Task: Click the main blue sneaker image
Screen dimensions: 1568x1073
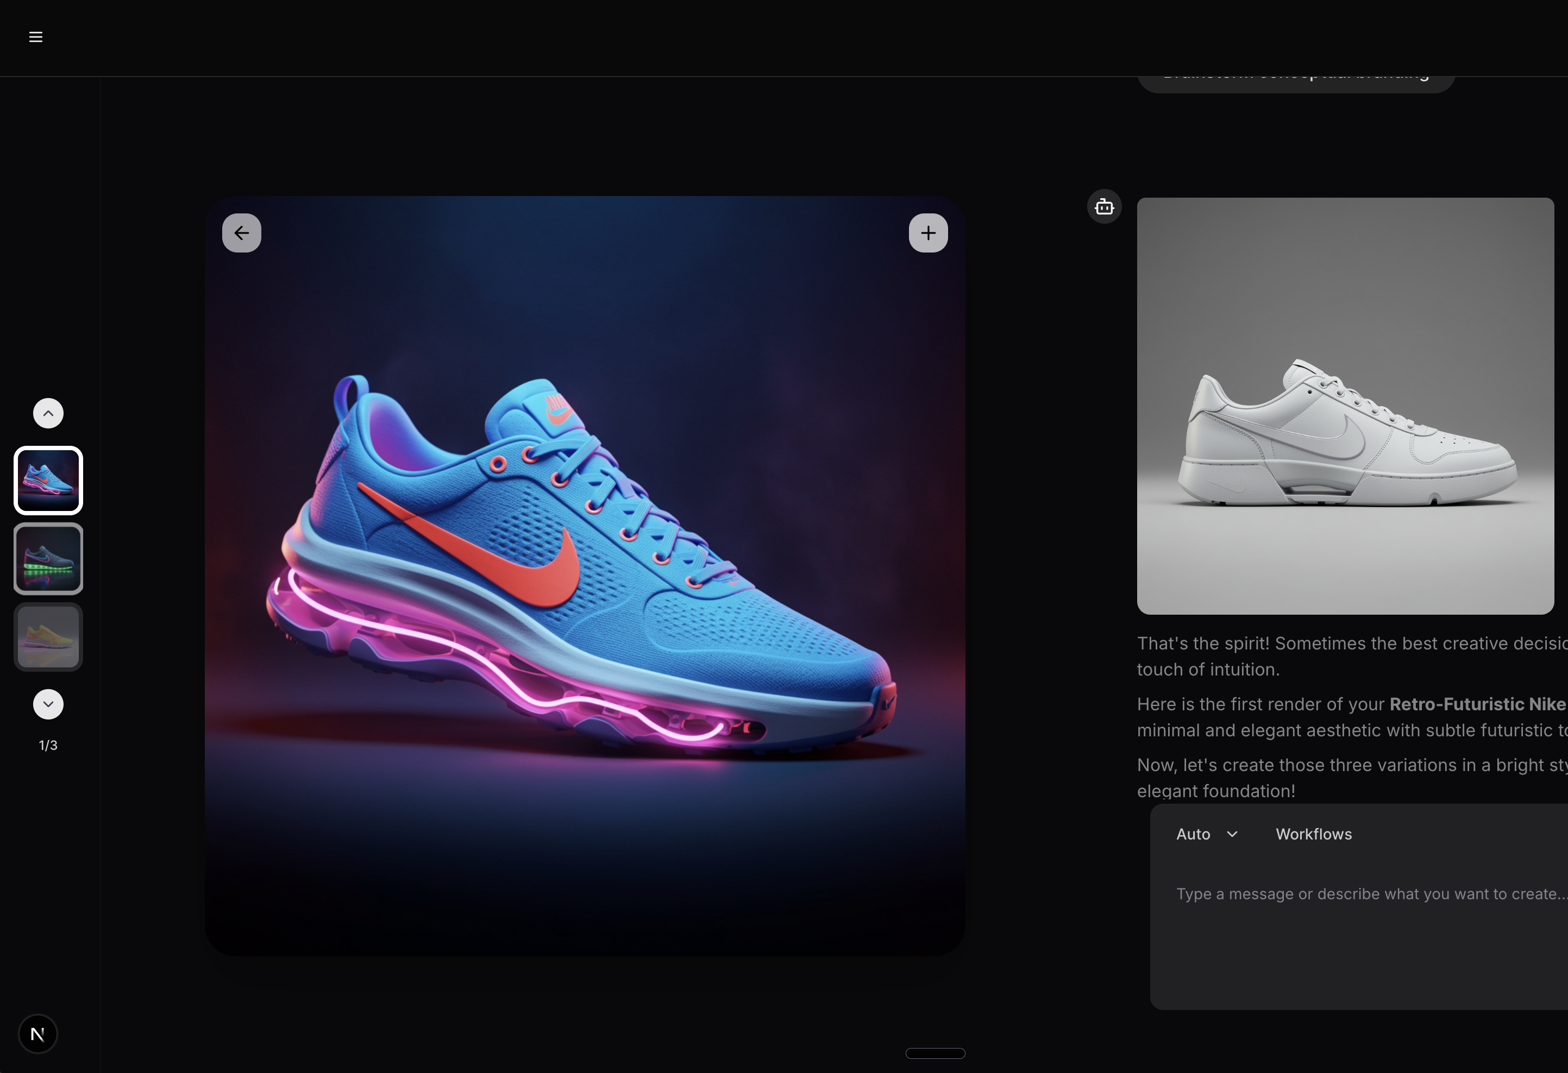Action: tap(585, 576)
